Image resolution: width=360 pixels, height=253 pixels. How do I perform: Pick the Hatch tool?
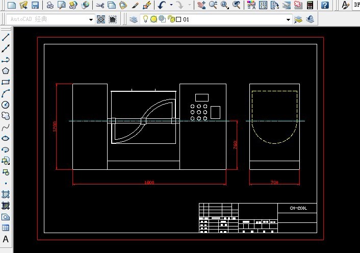click(x=6, y=194)
